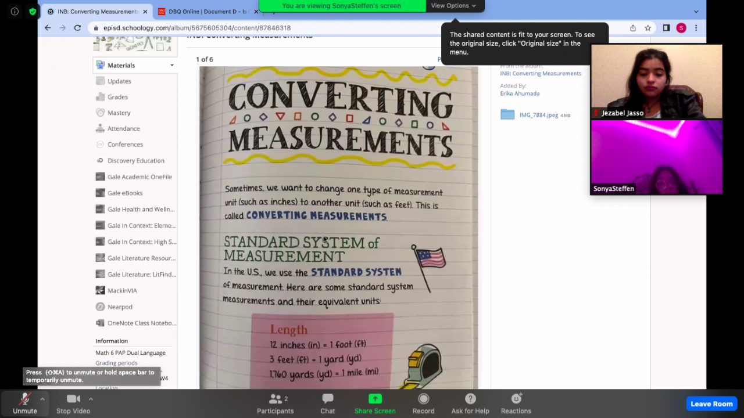Expand View Options dropdown
The width and height of the screenshot is (744, 418).
[x=453, y=6]
